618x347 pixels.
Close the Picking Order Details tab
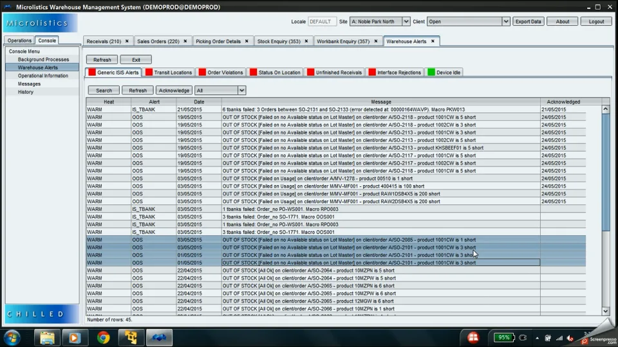point(247,41)
